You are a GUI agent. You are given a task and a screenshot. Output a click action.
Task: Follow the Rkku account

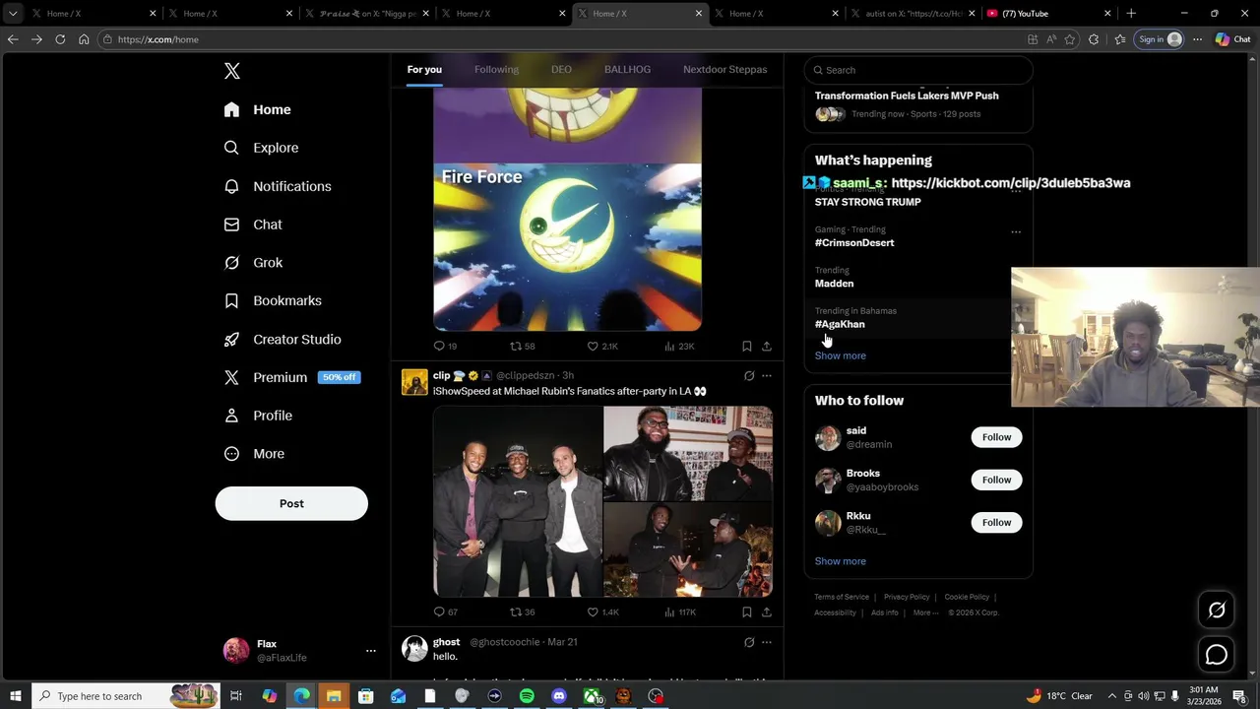click(996, 522)
